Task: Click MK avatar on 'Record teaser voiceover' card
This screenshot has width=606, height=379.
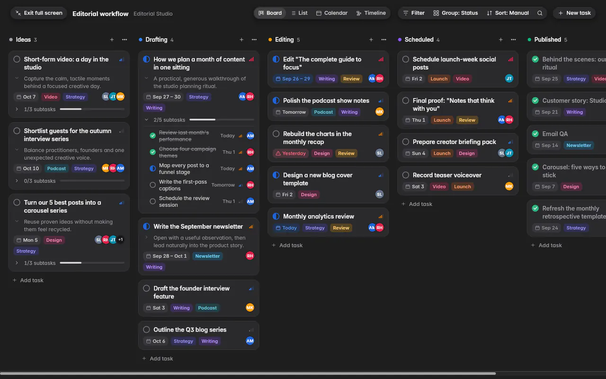Action: (509, 186)
